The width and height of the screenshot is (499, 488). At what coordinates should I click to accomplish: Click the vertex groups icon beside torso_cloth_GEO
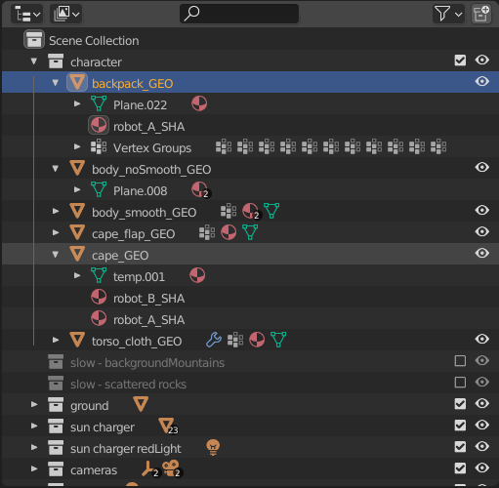click(x=235, y=340)
